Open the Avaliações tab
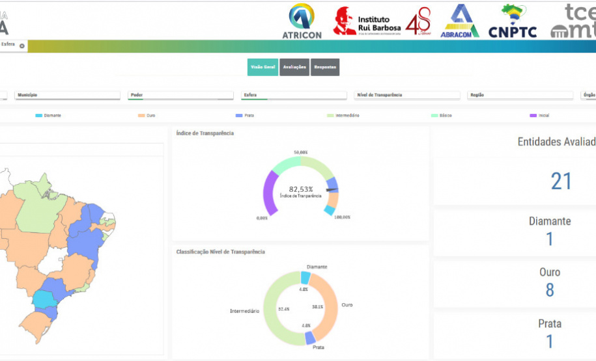 294,67
